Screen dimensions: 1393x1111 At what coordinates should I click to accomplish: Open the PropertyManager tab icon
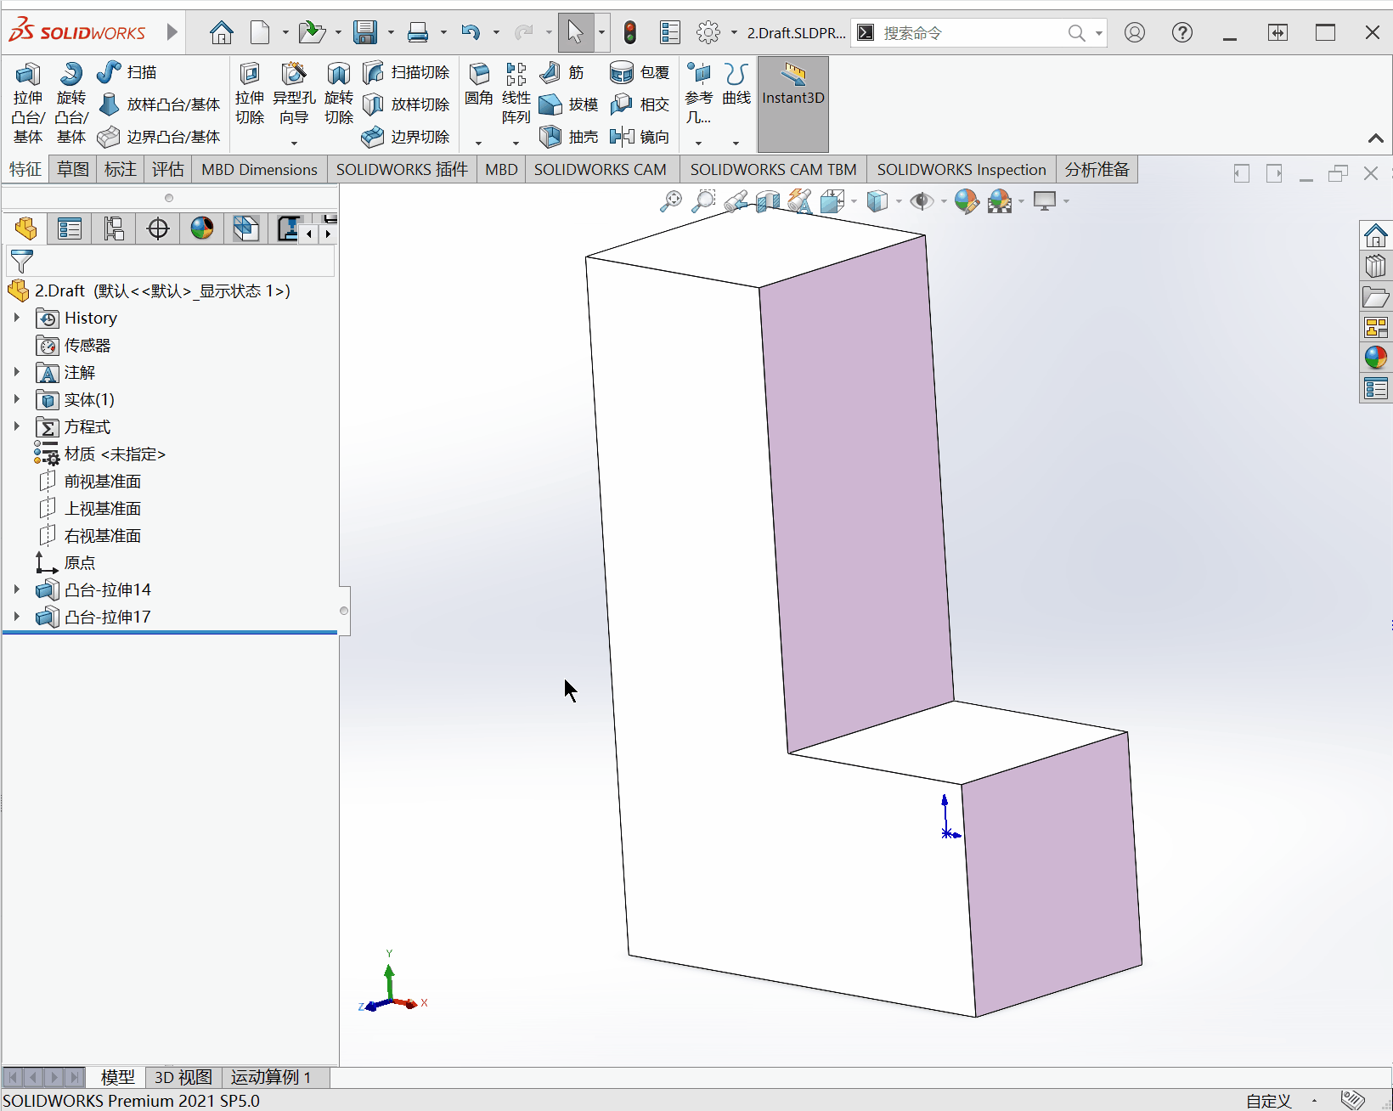click(70, 228)
